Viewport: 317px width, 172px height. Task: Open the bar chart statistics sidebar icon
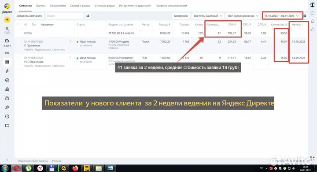[x=7, y=90]
